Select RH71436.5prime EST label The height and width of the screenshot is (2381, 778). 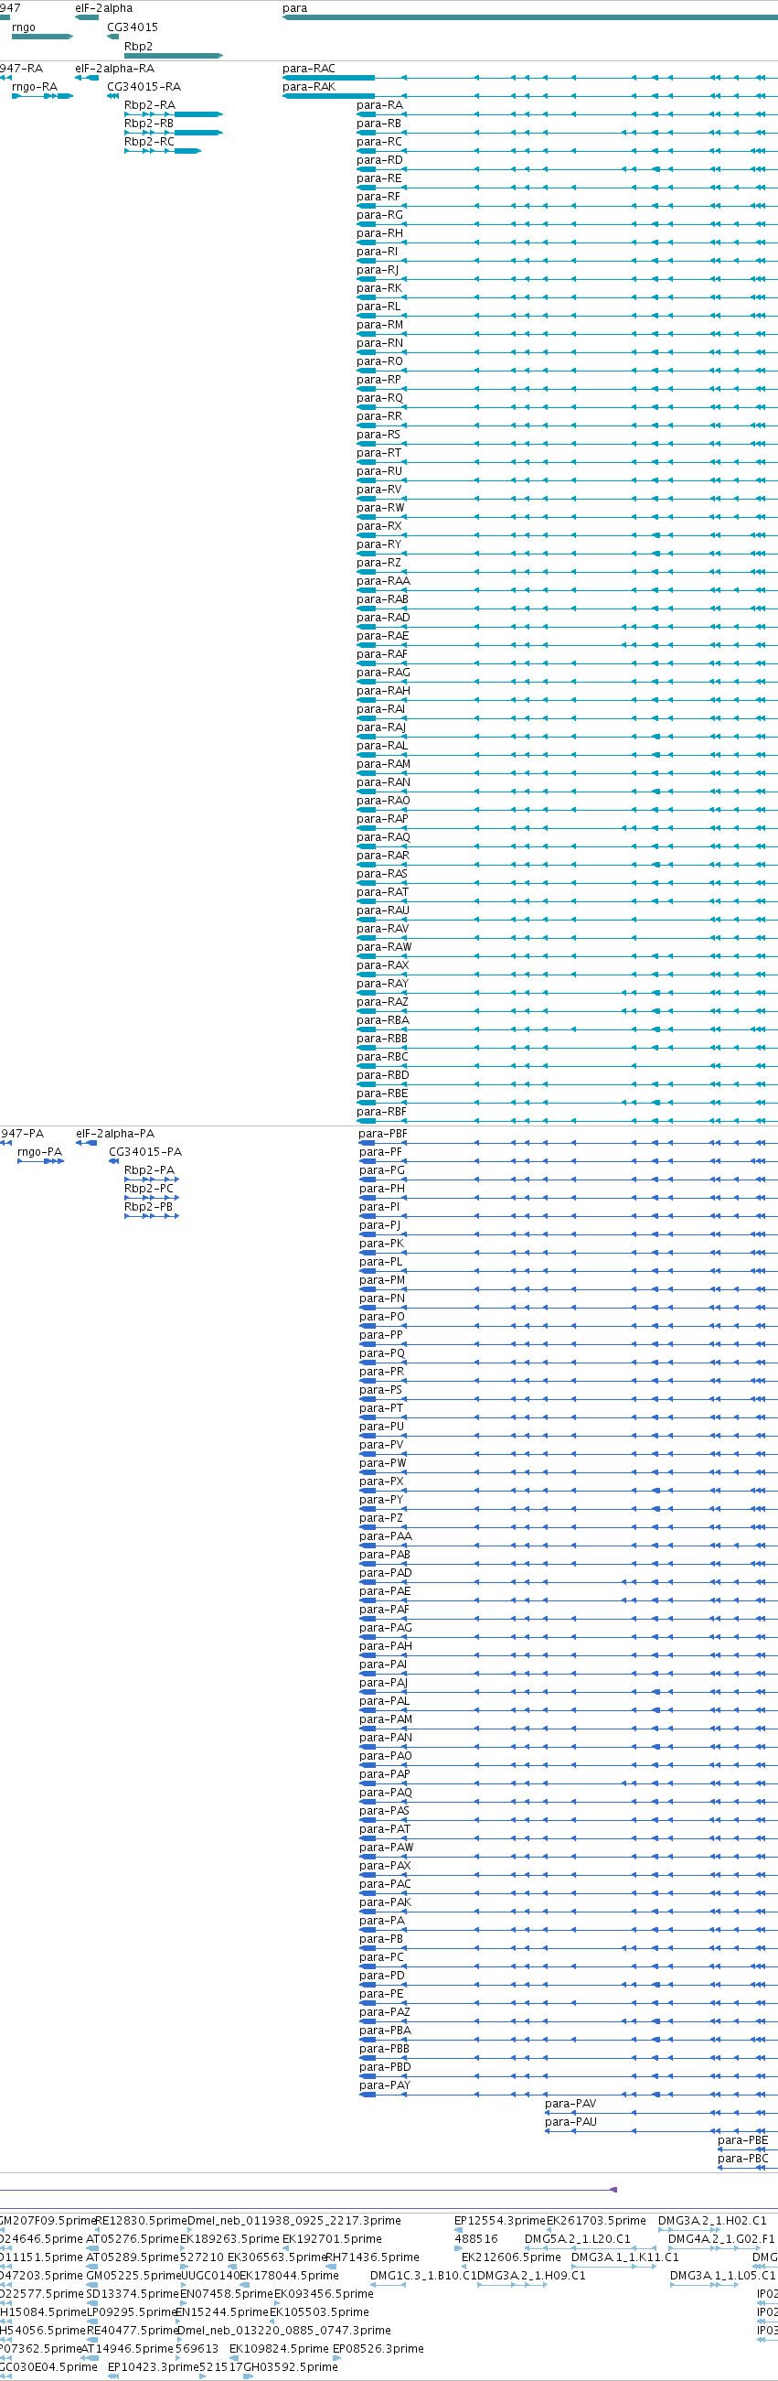point(371,2257)
